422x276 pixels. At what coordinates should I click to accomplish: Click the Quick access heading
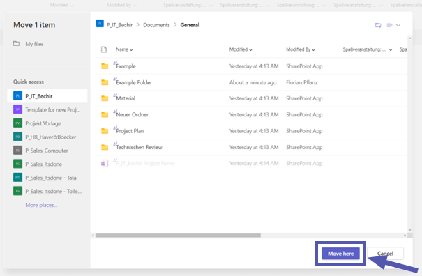(29, 82)
